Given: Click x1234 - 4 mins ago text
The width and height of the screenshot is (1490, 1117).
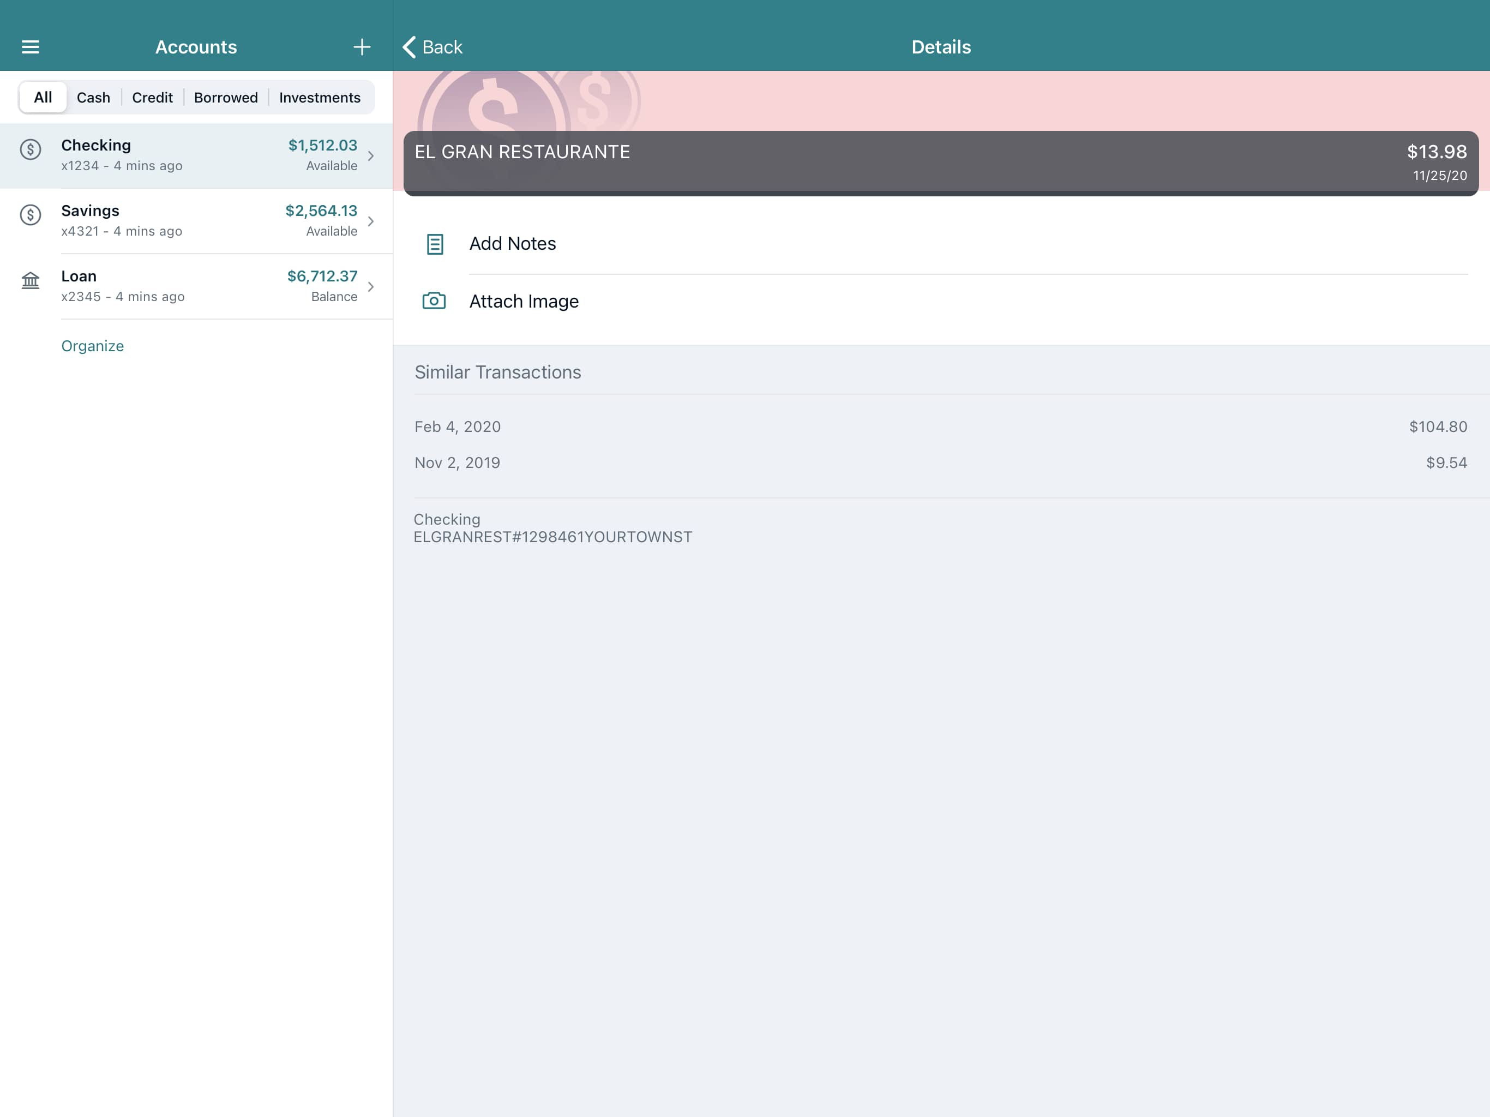Looking at the screenshot, I should [x=122, y=166].
